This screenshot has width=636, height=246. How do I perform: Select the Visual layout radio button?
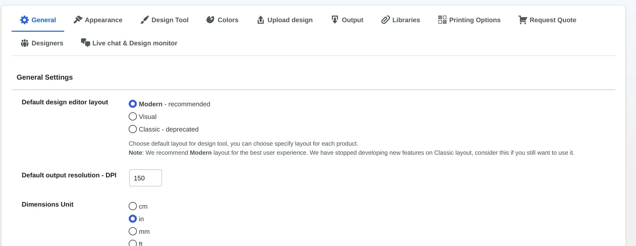tap(133, 117)
